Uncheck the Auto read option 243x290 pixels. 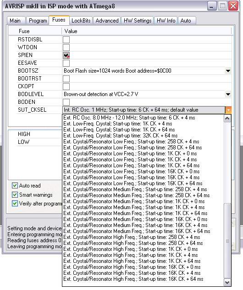15,186
